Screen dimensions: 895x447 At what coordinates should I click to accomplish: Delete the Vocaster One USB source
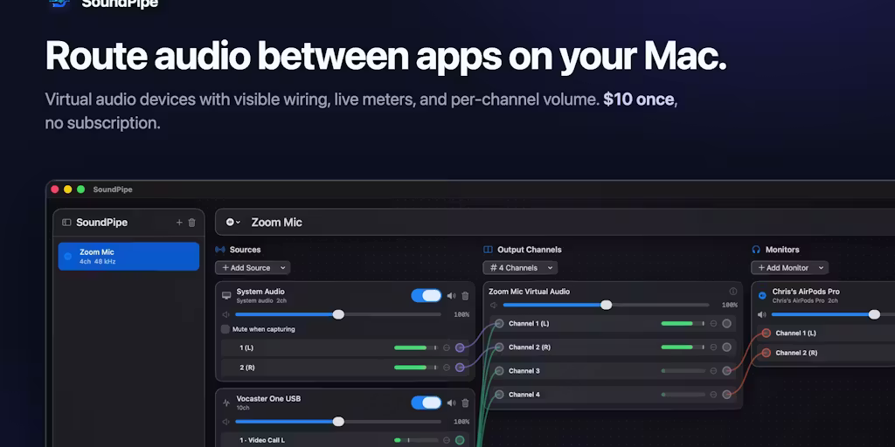click(465, 403)
